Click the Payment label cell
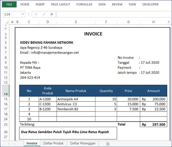Image resolution: width=172 pixels, height=147 pixels. click(x=124, y=68)
